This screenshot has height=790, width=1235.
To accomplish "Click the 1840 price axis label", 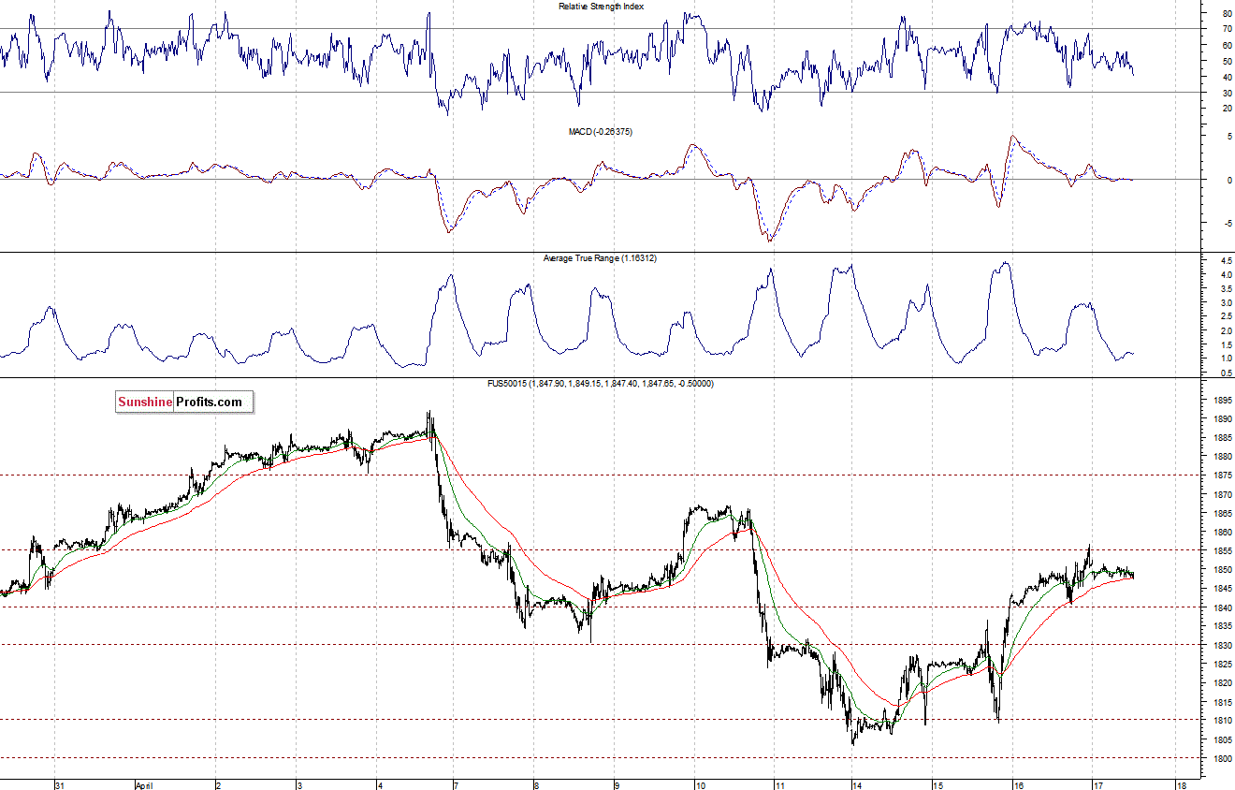I will 1222,607.
